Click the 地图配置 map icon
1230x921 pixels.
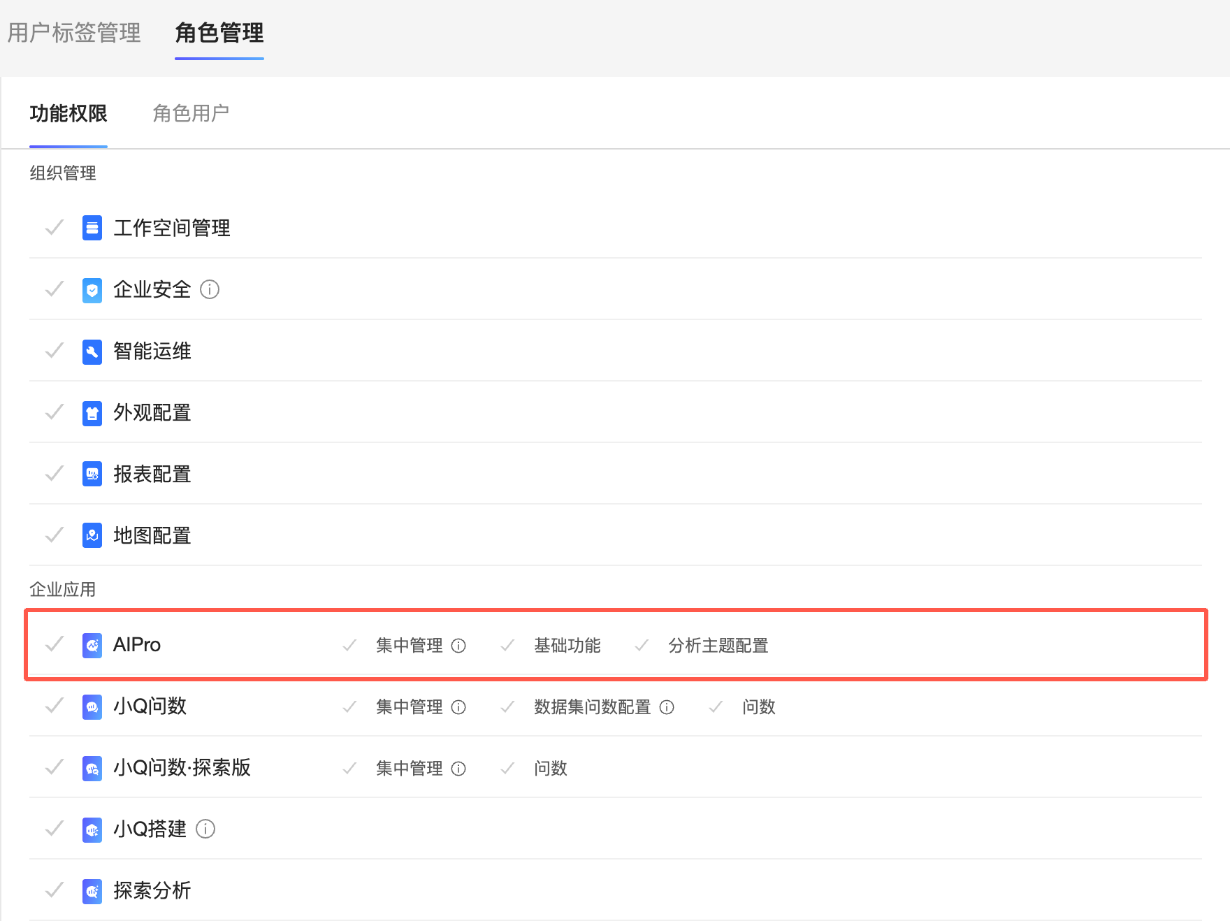[x=92, y=536]
